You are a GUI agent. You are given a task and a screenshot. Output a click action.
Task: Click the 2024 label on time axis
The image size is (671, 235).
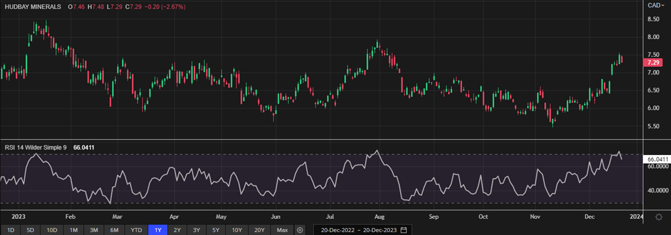pyautogui.click(x=637, y=217)
